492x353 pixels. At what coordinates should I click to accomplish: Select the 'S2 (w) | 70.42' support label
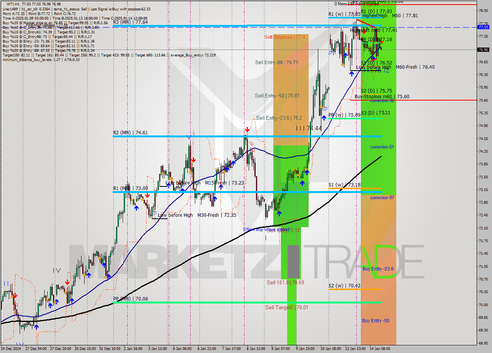tap(344, 286)
